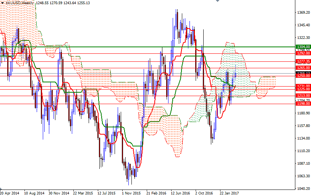Select the 1213.00 price level tag
This screenshot has width=311, height=196.
tap(303, 95)
